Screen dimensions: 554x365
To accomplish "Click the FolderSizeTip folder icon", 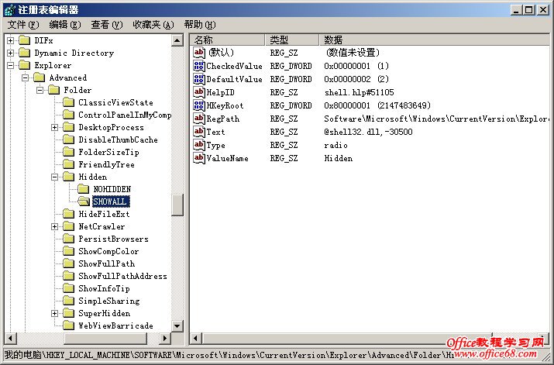I will 68,152.
